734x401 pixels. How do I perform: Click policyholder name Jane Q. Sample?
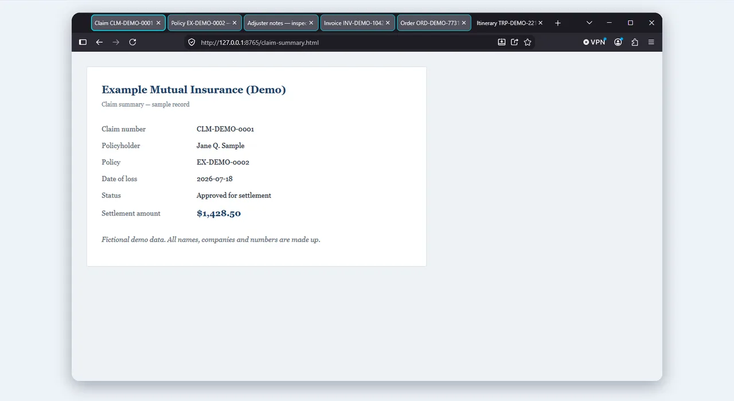click(221, 146)
